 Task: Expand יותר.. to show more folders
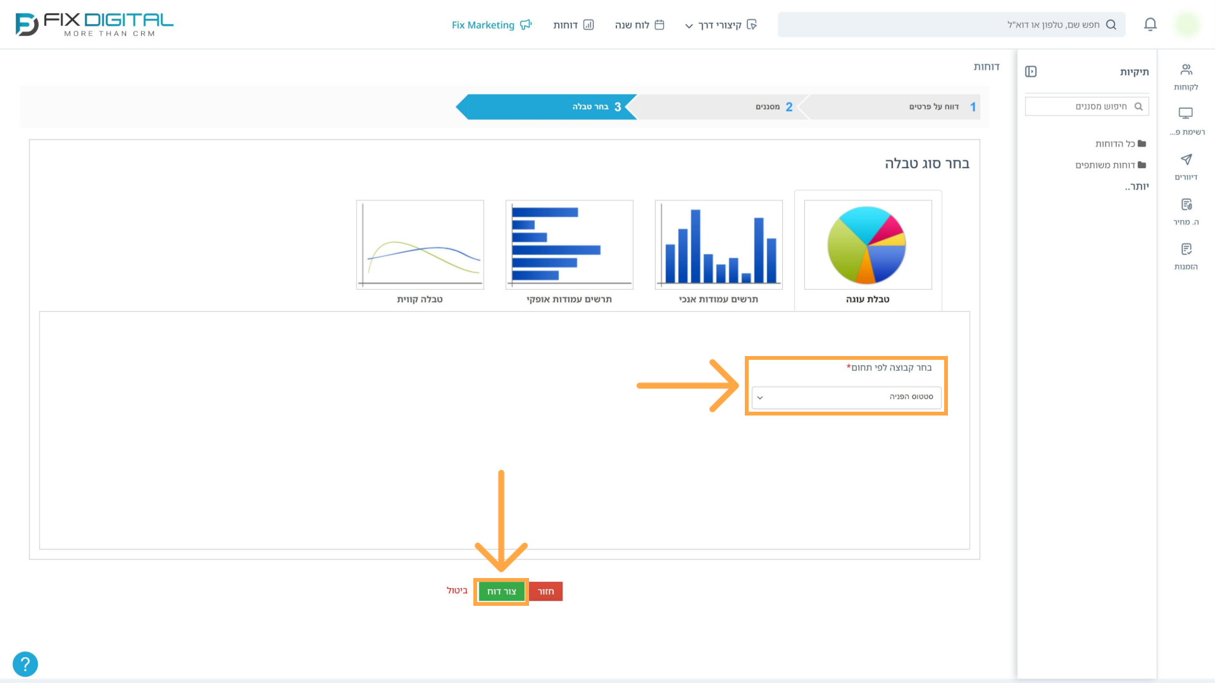(1137, 187)
